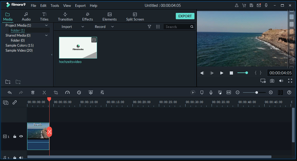Click the horizontal timeline scrollbar

pos(149,157)
